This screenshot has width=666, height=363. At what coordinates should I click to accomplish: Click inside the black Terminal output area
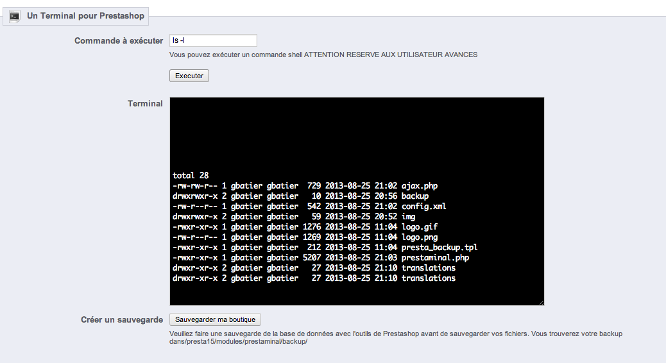pos(357,201)
